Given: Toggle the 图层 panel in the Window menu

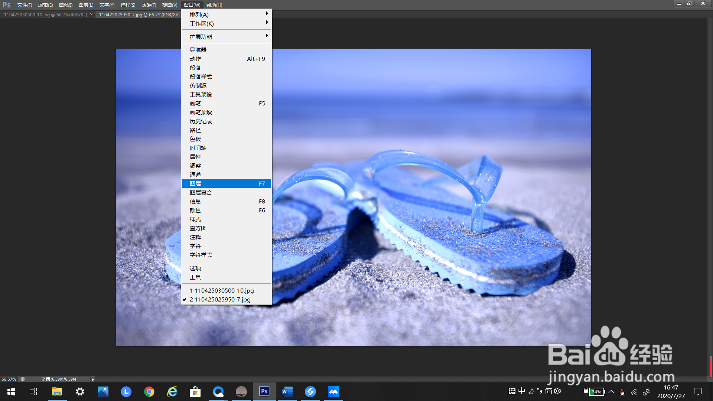Looking at the screenshot, I should [226, 183].
